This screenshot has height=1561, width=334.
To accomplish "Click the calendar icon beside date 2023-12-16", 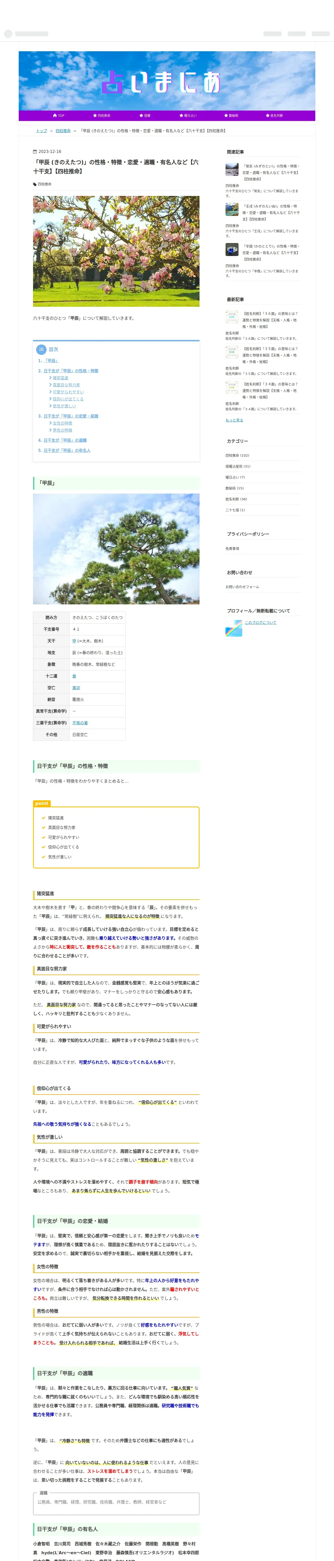I will (35, 151).
